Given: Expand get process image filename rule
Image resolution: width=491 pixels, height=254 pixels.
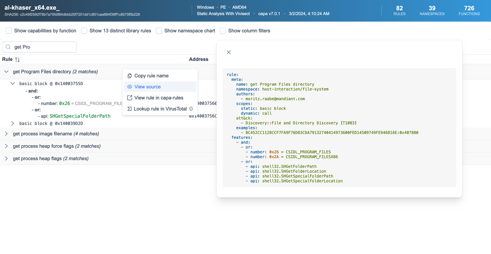Looking at the screenshot, I should pos(6,134).
